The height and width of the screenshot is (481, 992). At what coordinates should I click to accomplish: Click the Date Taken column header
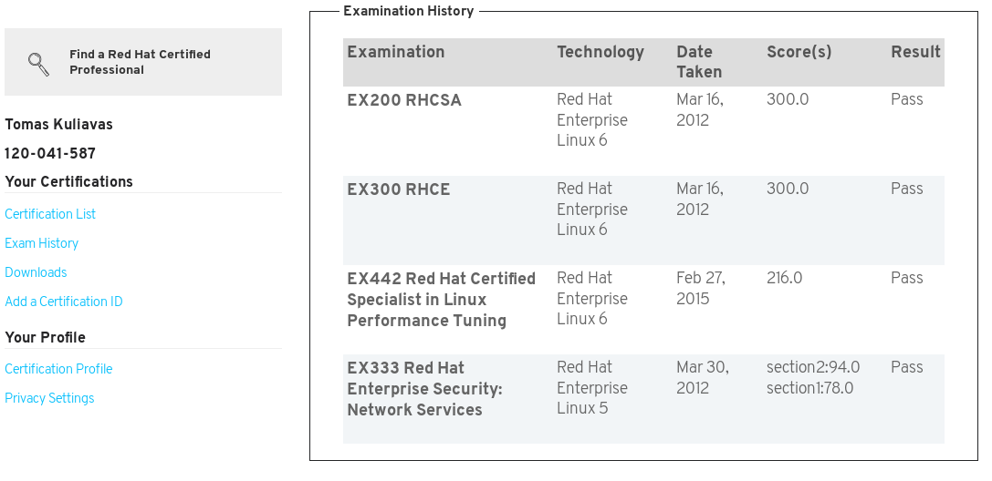click(699, 62)
